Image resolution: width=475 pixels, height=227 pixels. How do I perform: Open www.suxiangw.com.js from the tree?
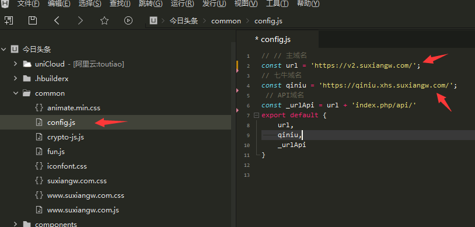[83, 210]
